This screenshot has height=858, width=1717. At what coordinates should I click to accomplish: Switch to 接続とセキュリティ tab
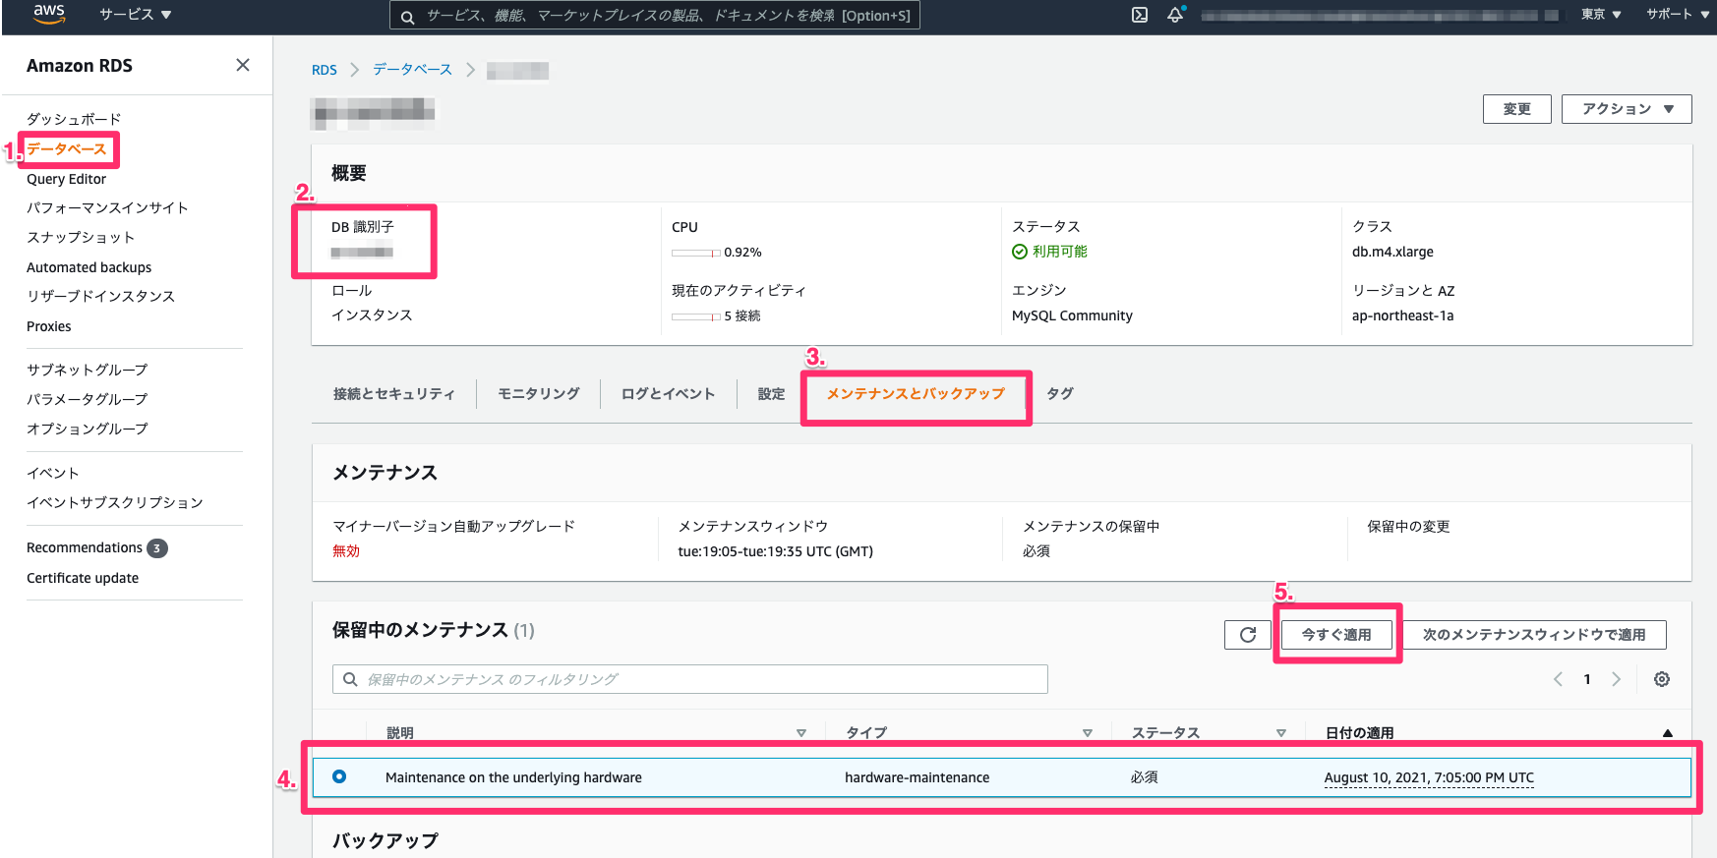coord(394,394)
